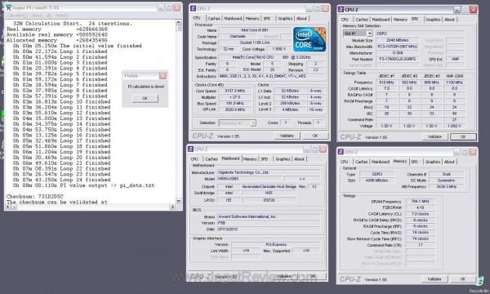Open About tab in the CPU-Z processor window

click(301, 19)
